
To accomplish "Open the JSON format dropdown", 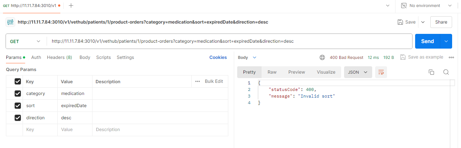I will coord(358,72).
